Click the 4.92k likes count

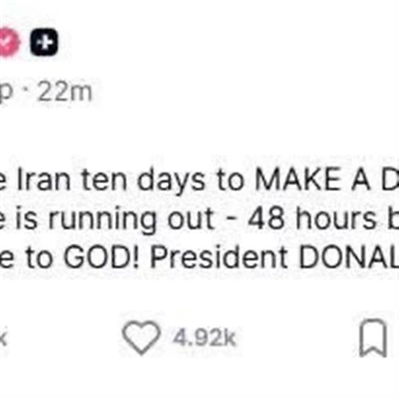tap(204, 339)
